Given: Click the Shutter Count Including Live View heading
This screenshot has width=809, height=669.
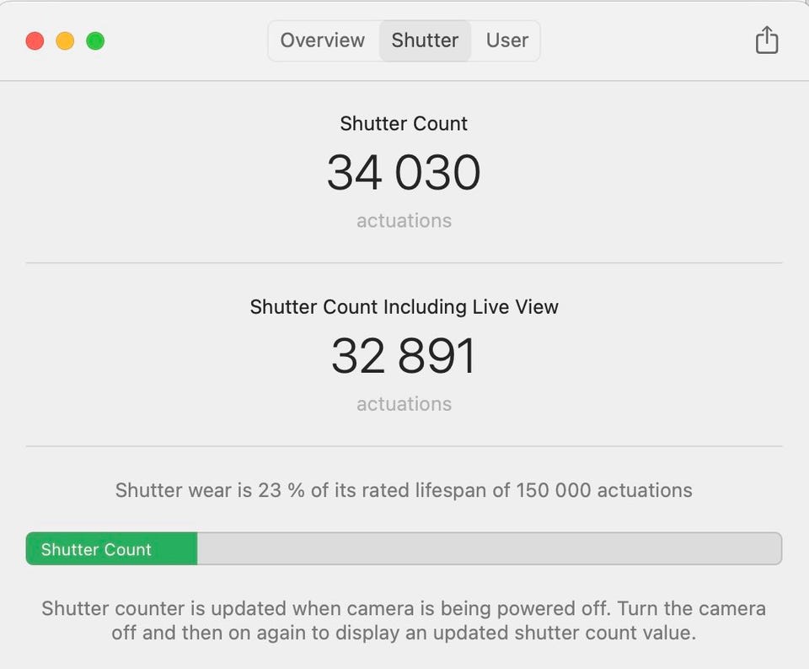Looking at the screenshot, I should (404, 307).
